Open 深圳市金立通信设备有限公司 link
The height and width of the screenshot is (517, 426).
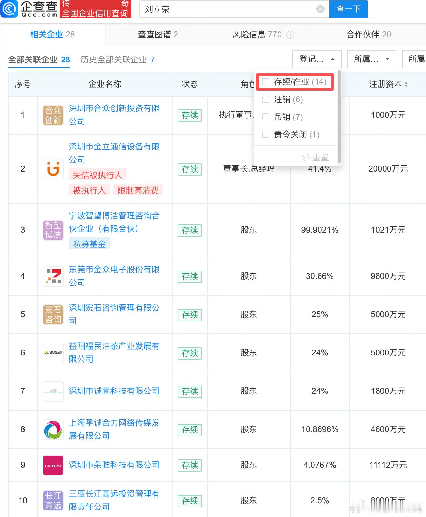point(114,153)
